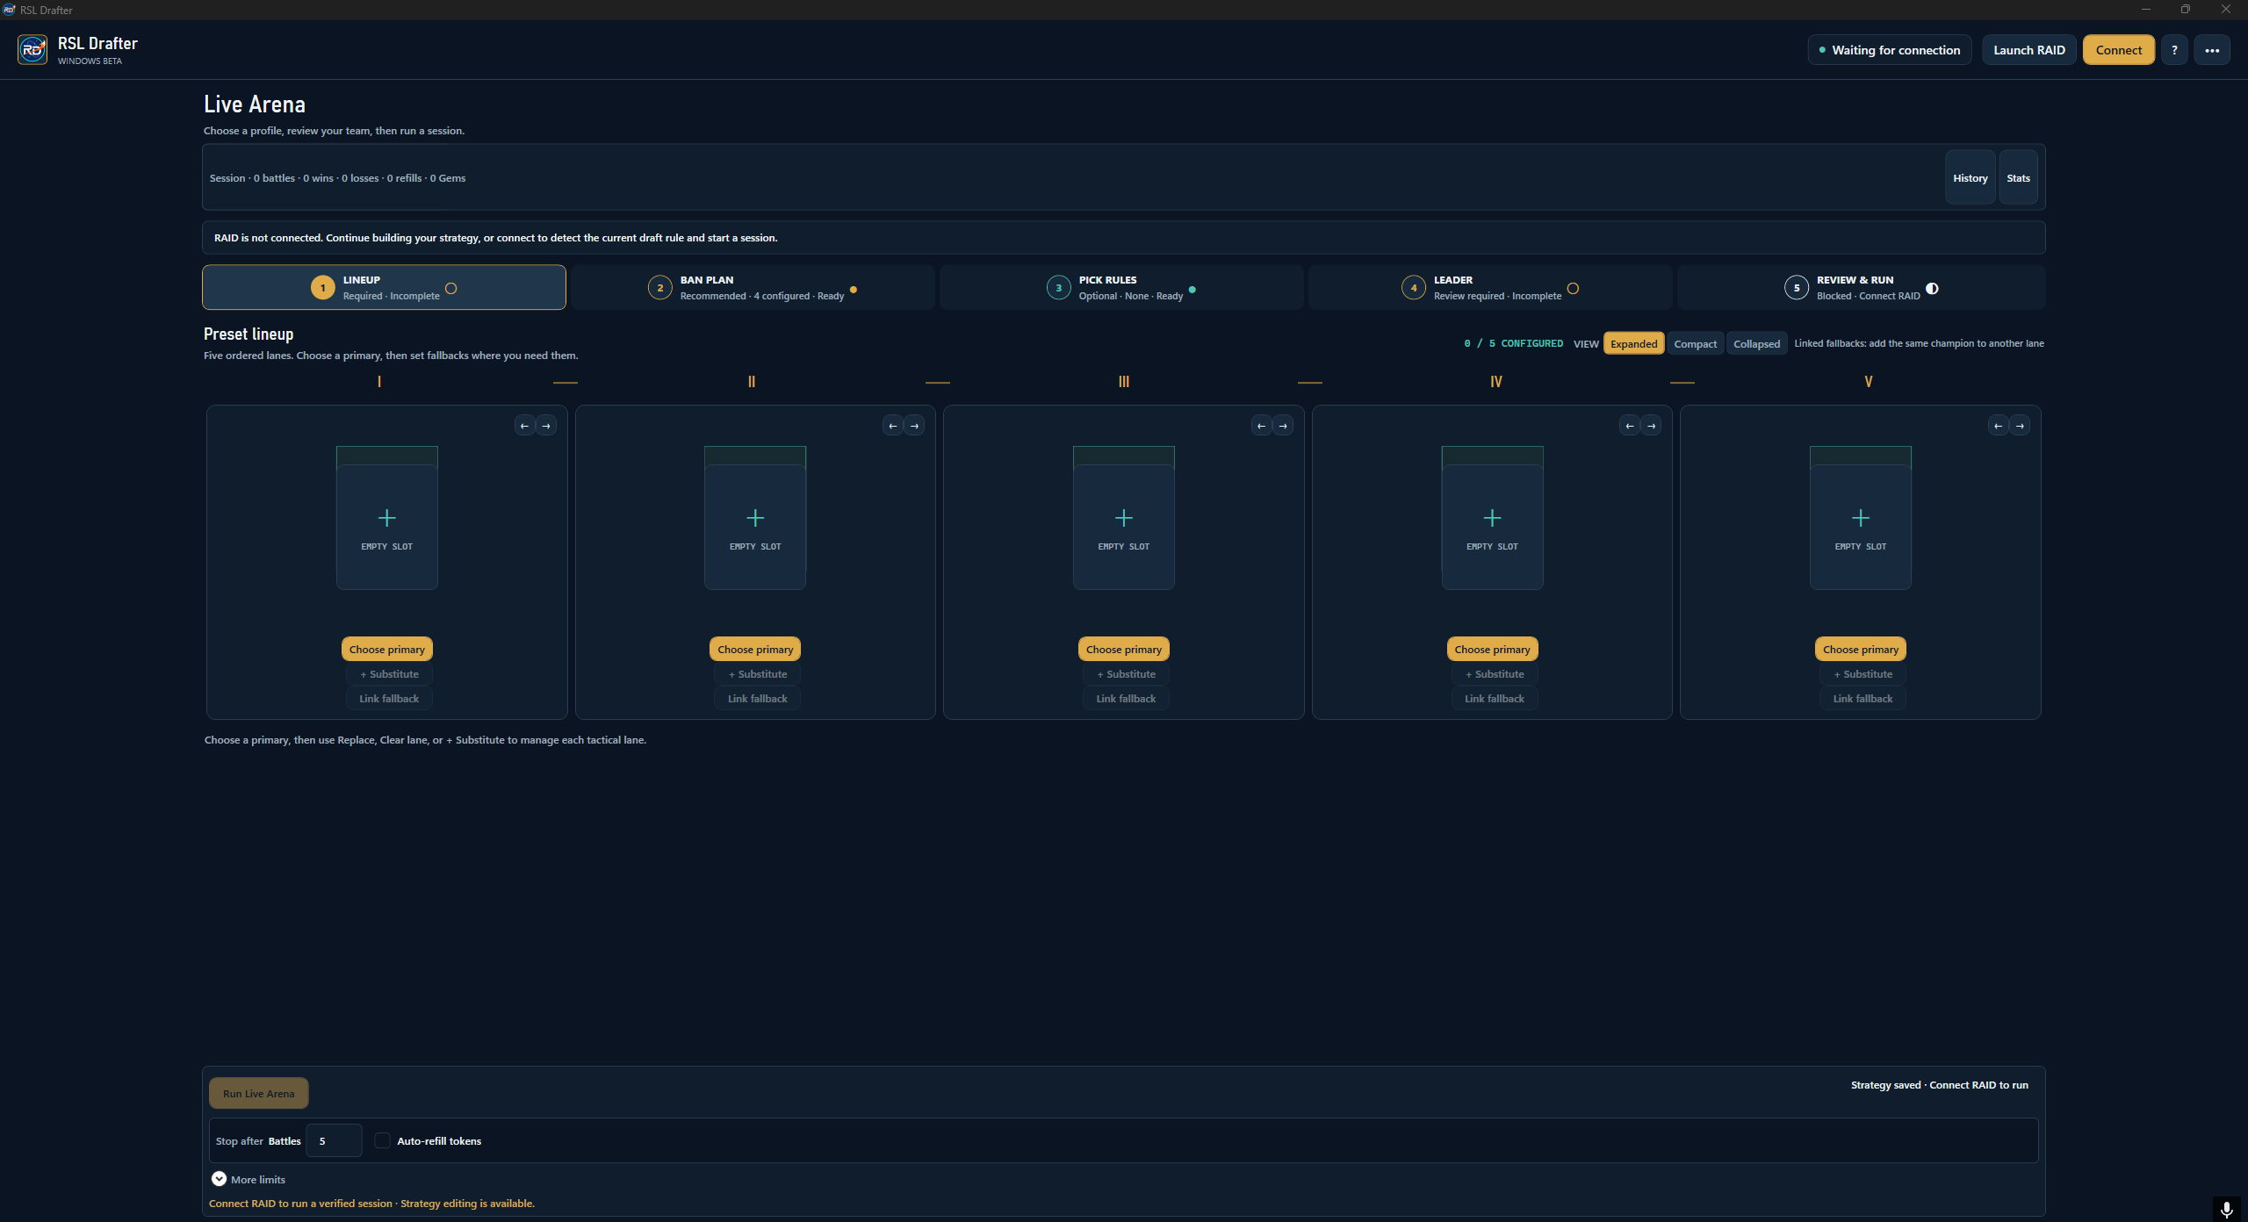Viewport: 2248px width, 1222px height.
Task: Move lane III left using arrow
Action: 1262,426
